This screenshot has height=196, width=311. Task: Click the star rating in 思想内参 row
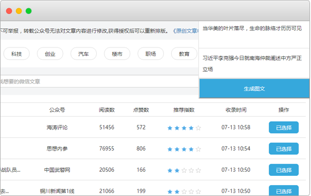pyautogui.click(x=184, y=149)
